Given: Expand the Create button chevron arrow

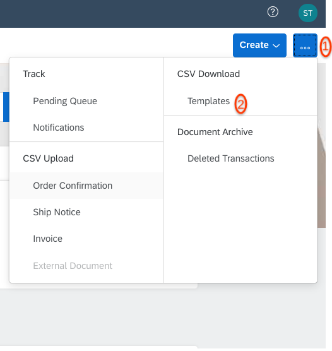Looking at the screenshot, I should tap(276, 45).
